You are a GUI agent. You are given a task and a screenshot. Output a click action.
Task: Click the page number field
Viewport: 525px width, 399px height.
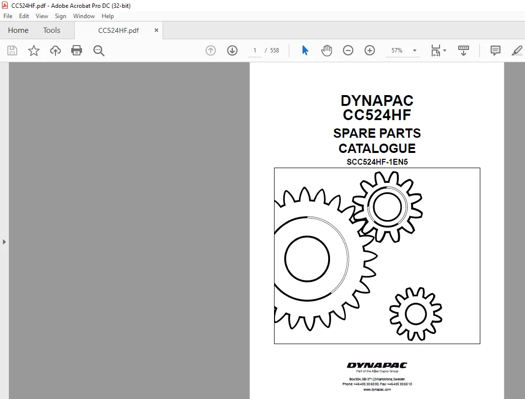pos(255,50)
